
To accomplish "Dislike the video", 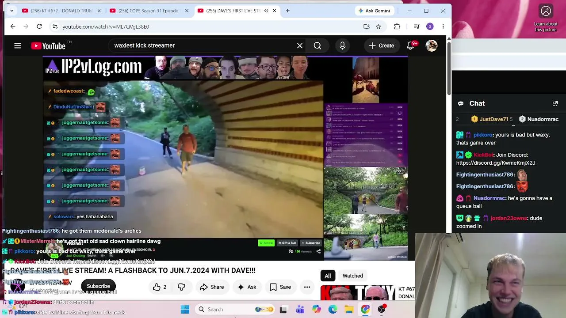I will point(181,287).
